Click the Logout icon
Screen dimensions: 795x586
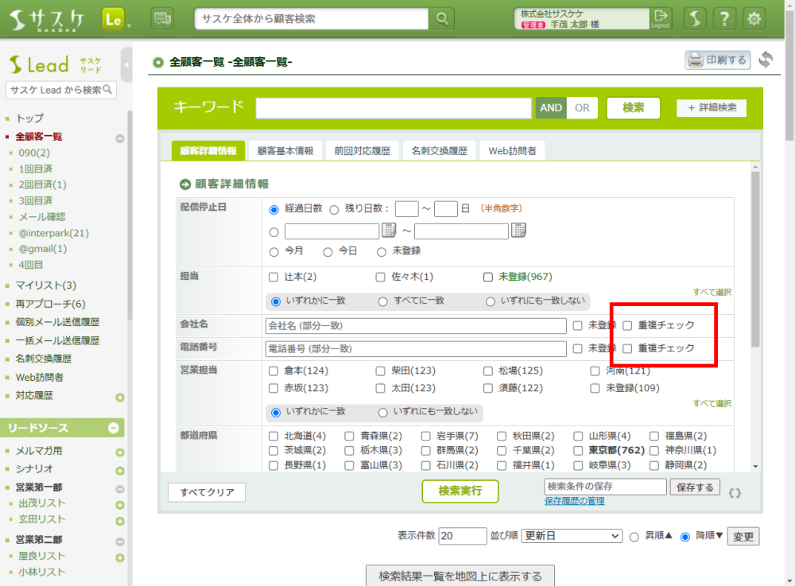(x=661, y=18)
